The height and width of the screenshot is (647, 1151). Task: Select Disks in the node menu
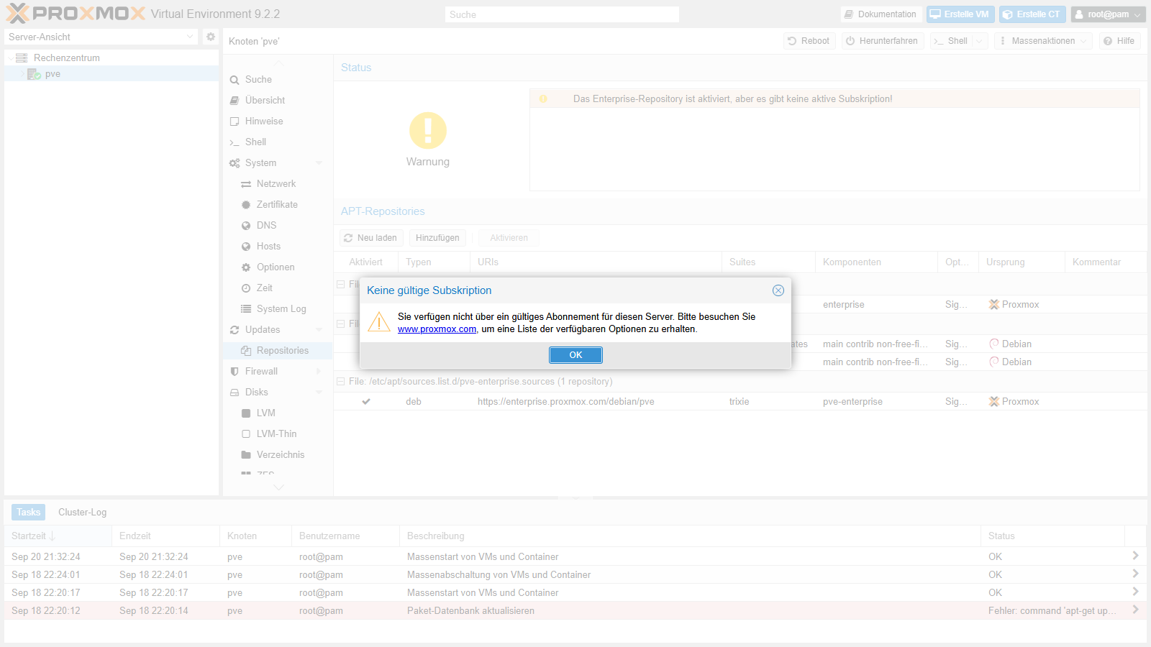(256, 393)
